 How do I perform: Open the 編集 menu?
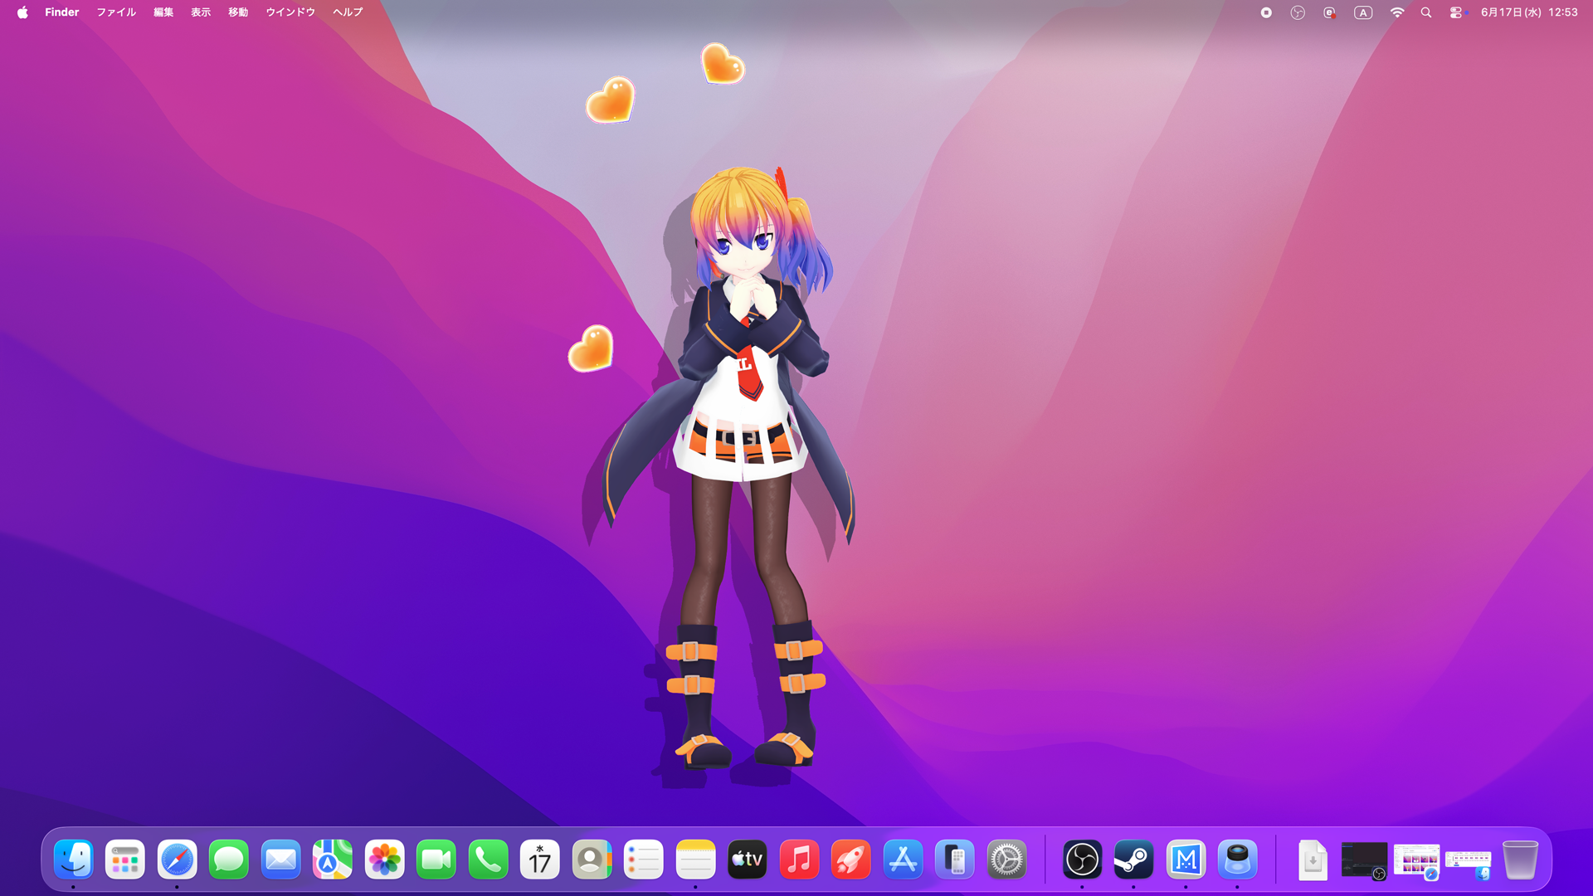point(163,12)
